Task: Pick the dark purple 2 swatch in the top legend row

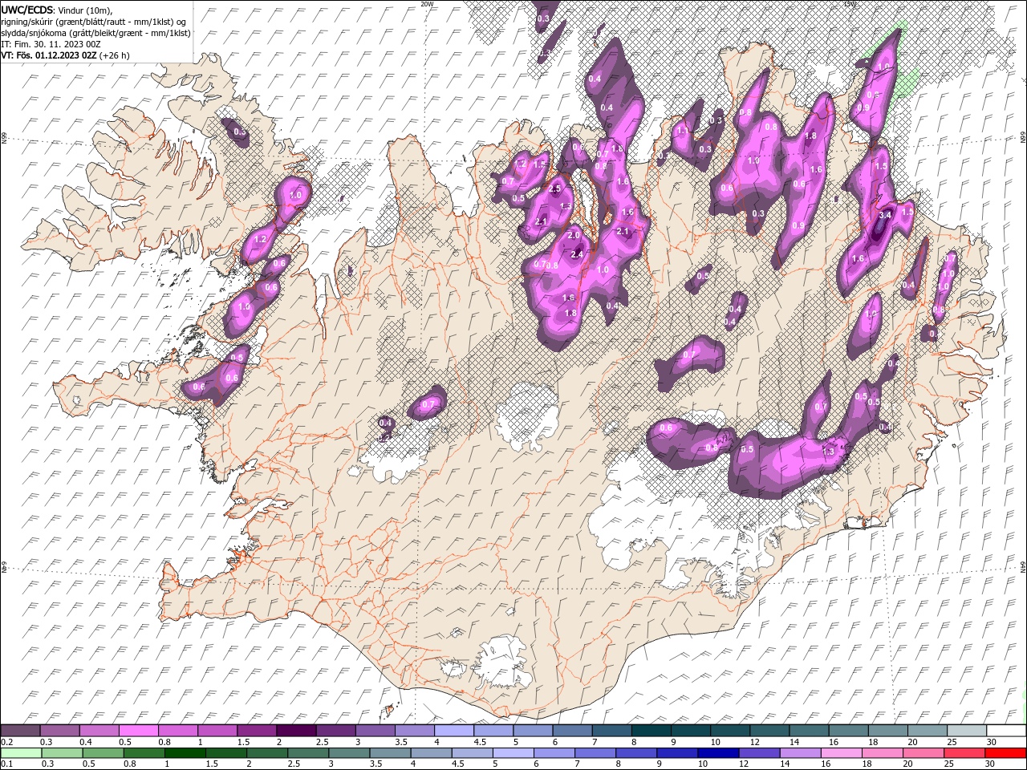Action: point(295,731)
